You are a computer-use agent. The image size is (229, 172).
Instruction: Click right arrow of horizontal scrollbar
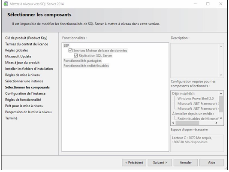(x=216, y=123)
